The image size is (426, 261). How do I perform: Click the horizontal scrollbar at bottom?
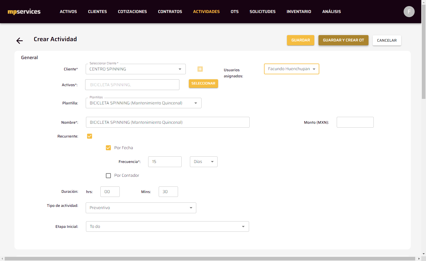tap(210, 259)
